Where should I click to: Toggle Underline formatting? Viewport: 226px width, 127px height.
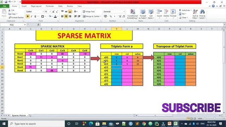coord(35,17)
